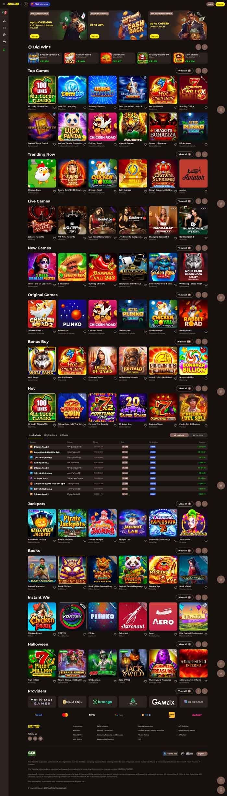
Task: Open the English language dropdown
Action: [202, 754]
